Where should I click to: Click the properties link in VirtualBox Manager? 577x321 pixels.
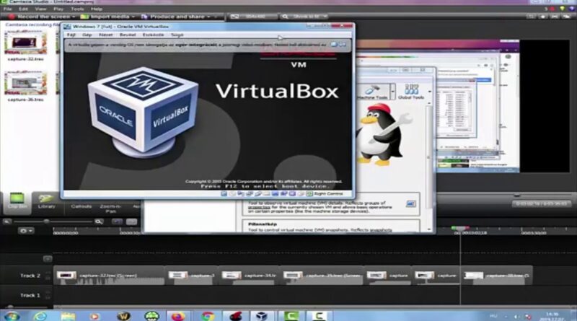coord(259,207)
